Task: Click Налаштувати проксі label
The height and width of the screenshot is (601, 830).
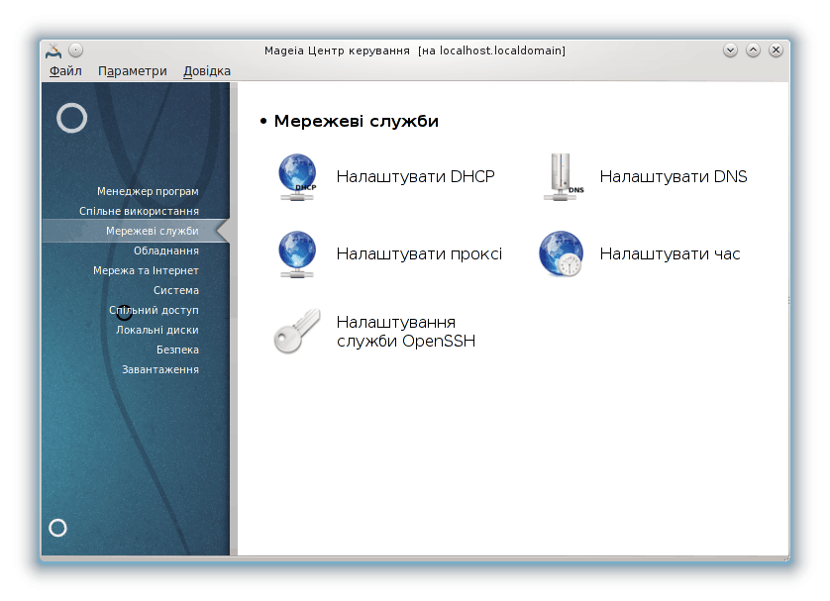Action: tap(419, 253)
